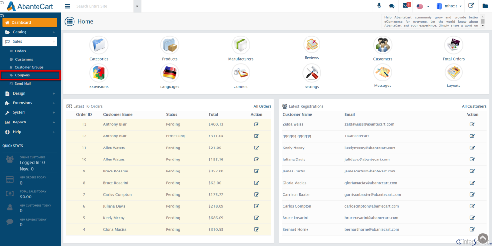
Task: Open Customers under Sales menu
Action: point(24,59)
